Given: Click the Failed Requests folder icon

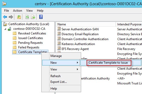Looking at the screenshot, I should [15, 47].
